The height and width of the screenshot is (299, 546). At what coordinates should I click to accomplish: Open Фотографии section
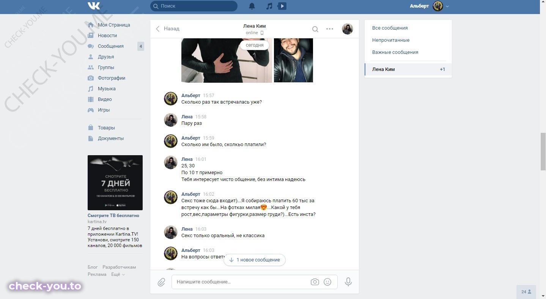tap(112, 78)
